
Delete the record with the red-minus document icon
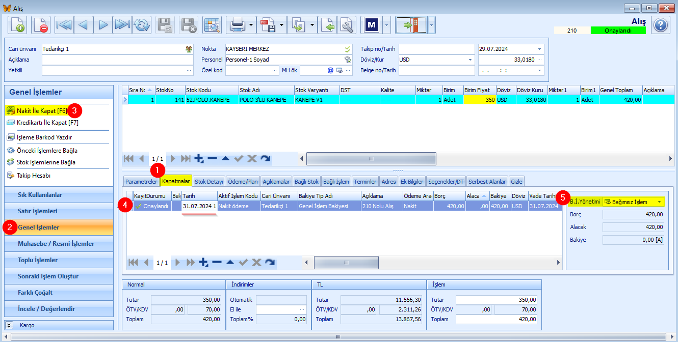(x=41, y=24)
